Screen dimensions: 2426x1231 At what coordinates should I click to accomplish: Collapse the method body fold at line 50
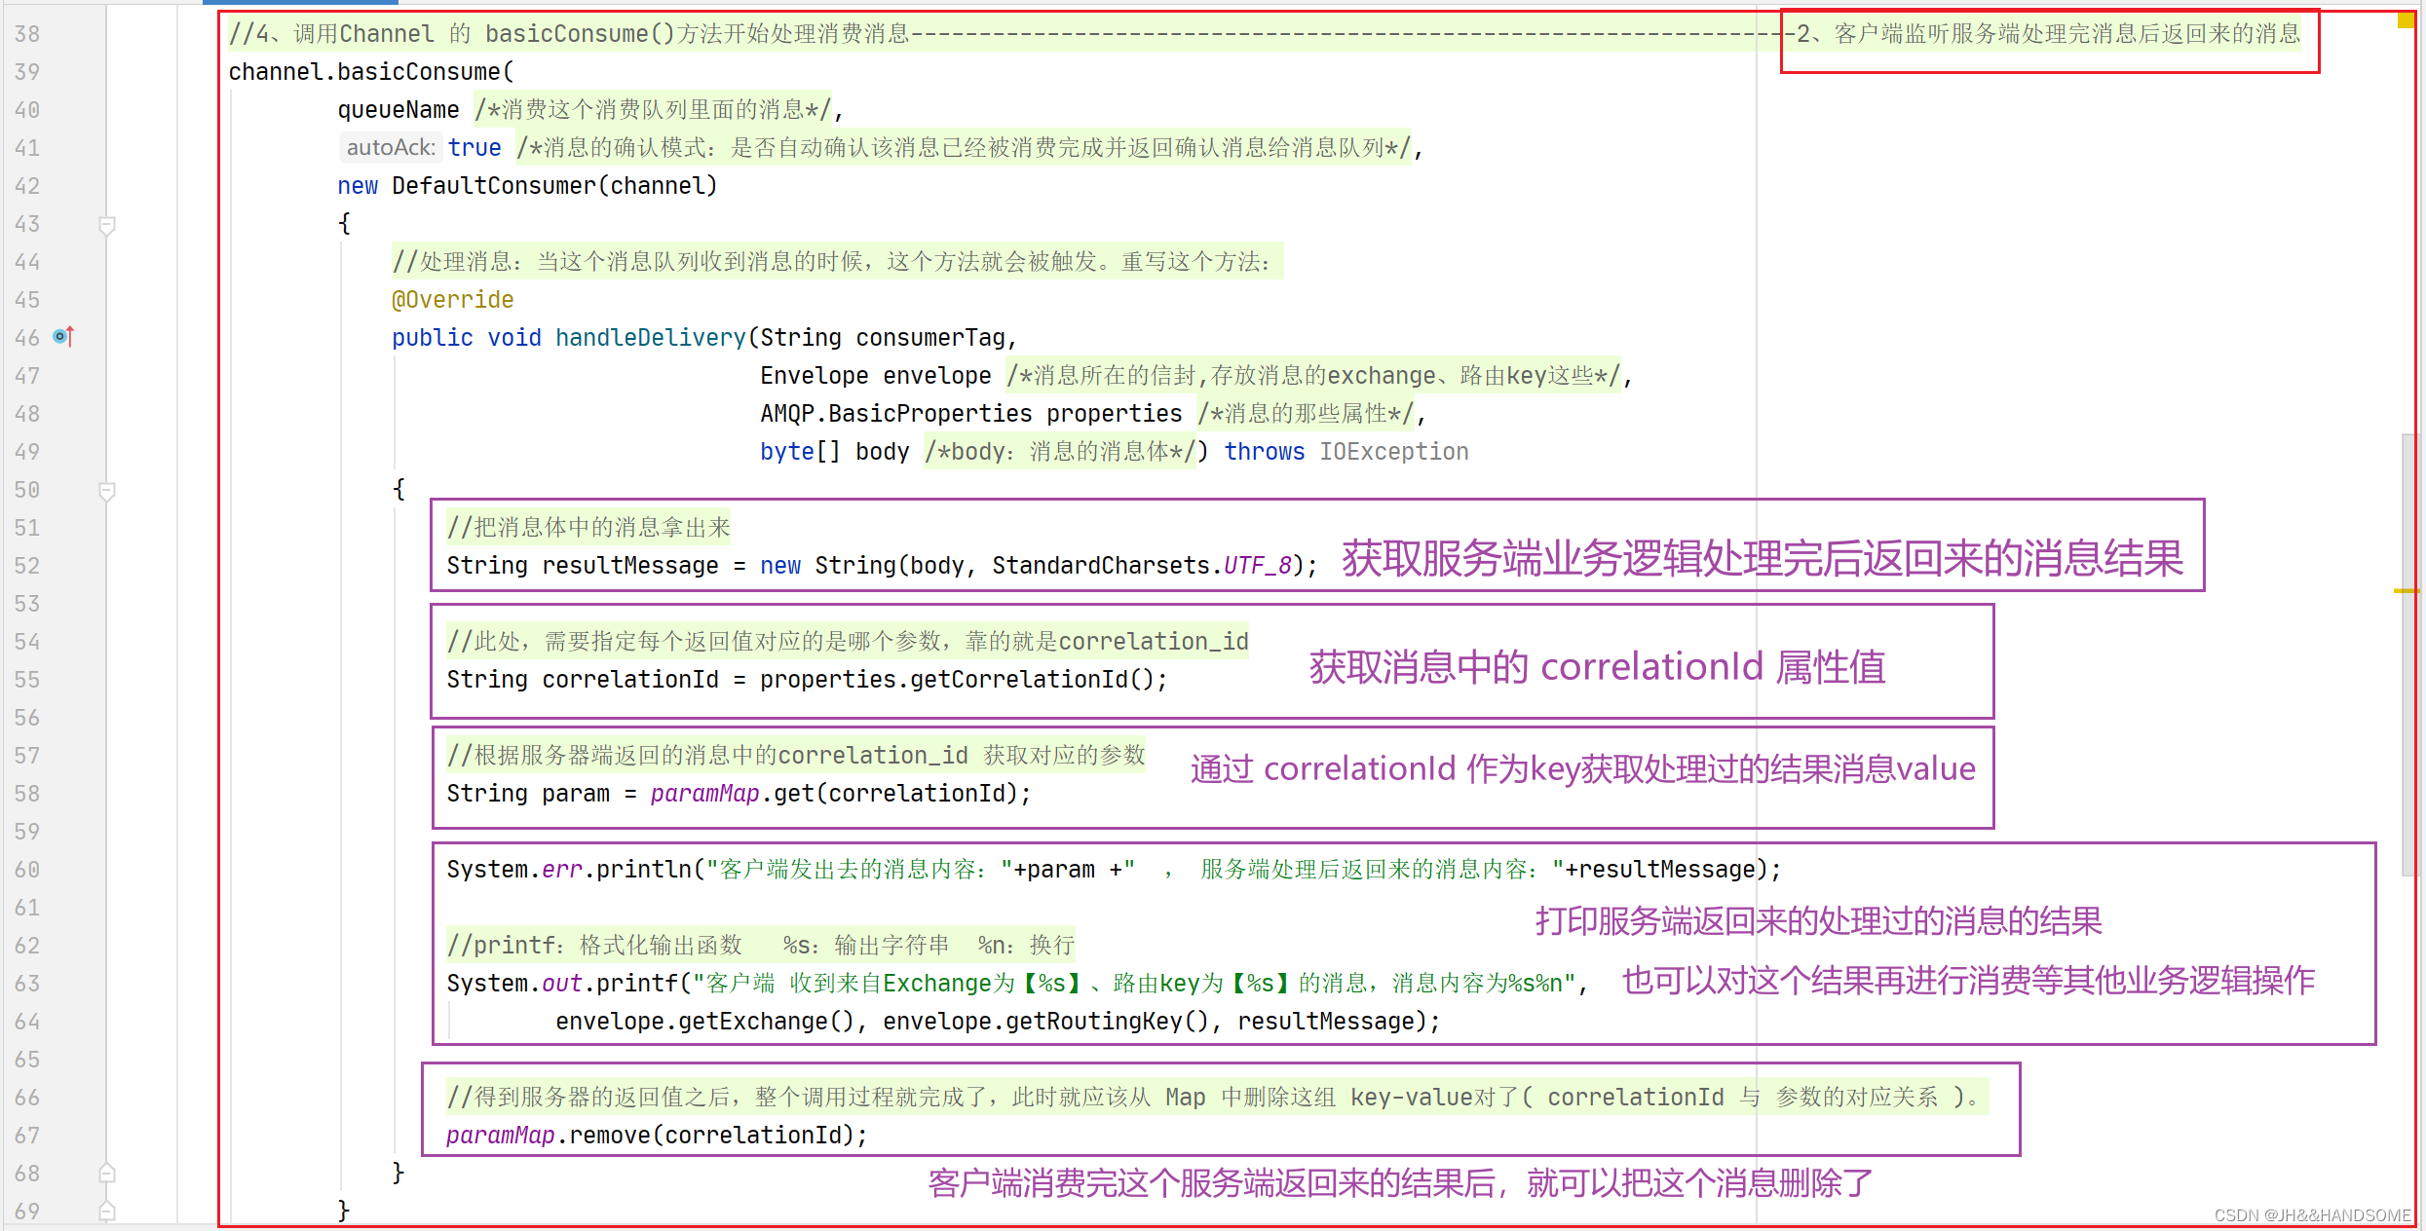[x=107, y=491]
